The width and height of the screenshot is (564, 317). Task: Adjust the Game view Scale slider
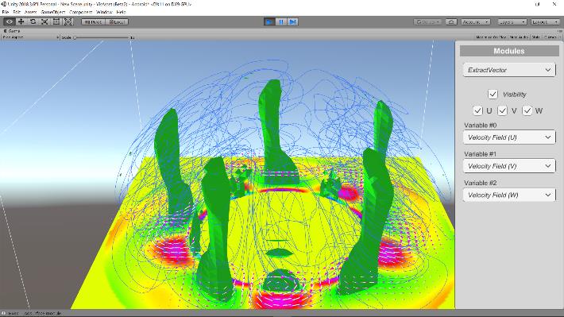tap(102, 37)
